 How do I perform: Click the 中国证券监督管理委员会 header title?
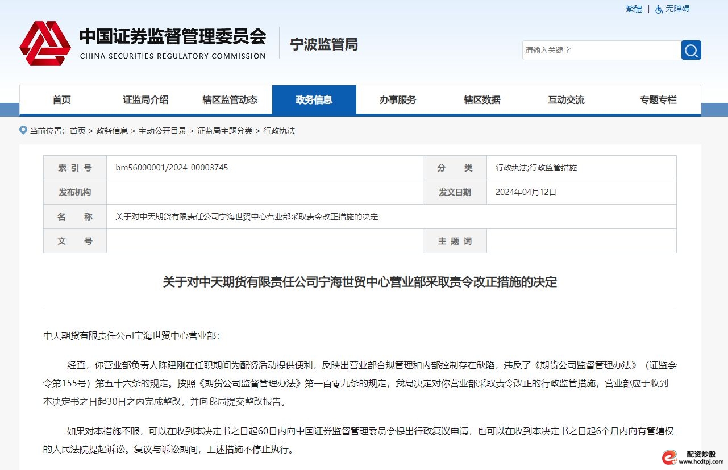173,36
